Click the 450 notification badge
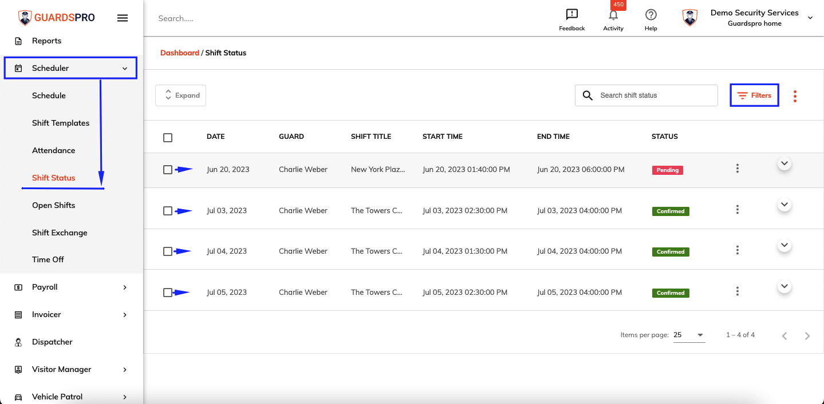The width and height of the screenshot is (824, 404). pos(618,5)
